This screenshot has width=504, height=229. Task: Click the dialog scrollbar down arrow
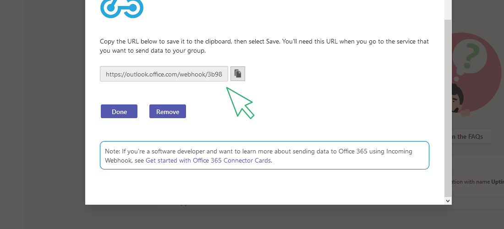448,201
